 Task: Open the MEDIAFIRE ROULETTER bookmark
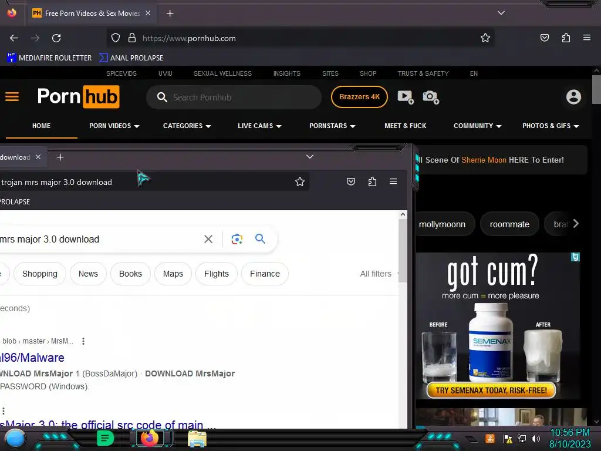49,58
